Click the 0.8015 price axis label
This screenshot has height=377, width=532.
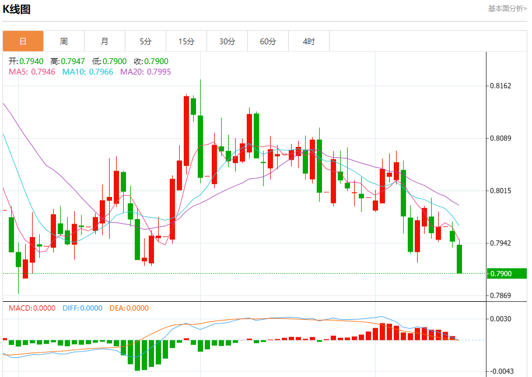point(501,191)
